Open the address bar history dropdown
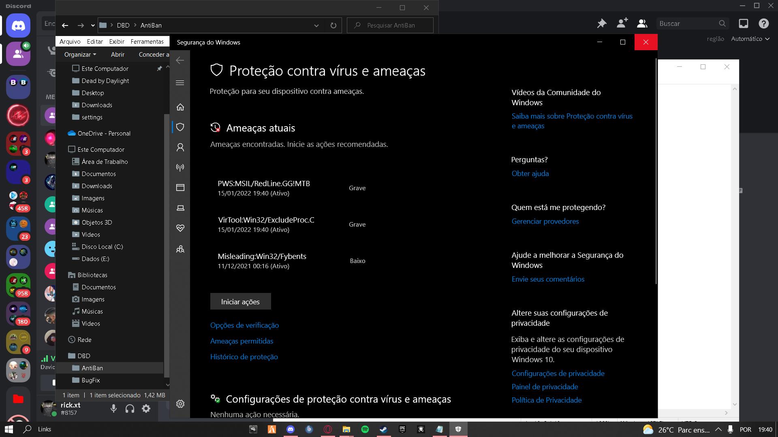 pos(316,25)
